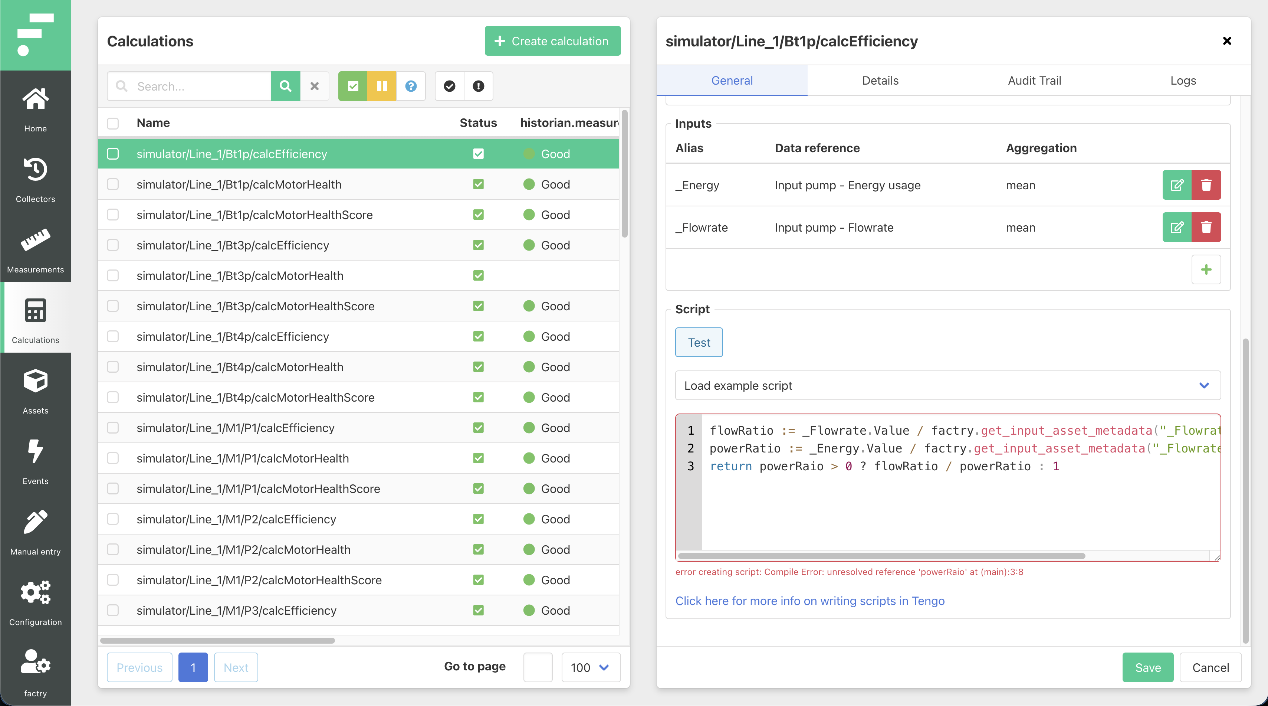Open the page size 100 dropdown

pos(590,667)
